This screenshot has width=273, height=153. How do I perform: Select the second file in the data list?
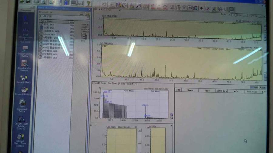click(x=49, y=28)
